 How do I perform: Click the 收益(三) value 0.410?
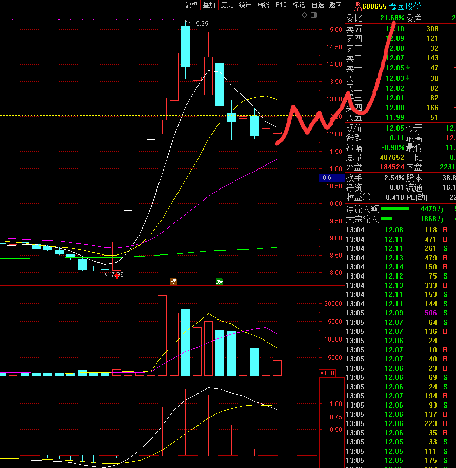[x=394, y=197]
